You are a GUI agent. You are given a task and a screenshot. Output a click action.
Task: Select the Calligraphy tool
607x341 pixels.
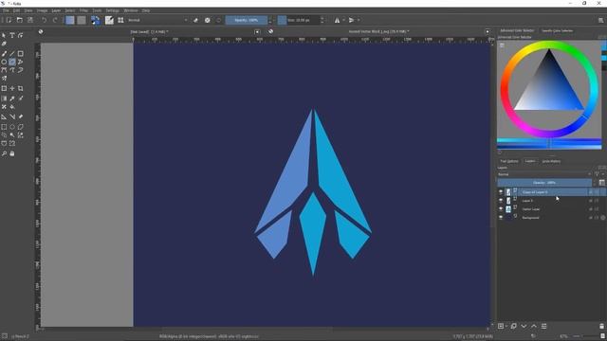coord(4,44)
